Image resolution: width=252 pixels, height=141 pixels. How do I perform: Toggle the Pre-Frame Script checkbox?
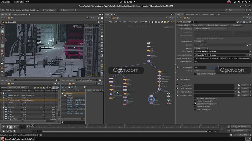point(178,89)
